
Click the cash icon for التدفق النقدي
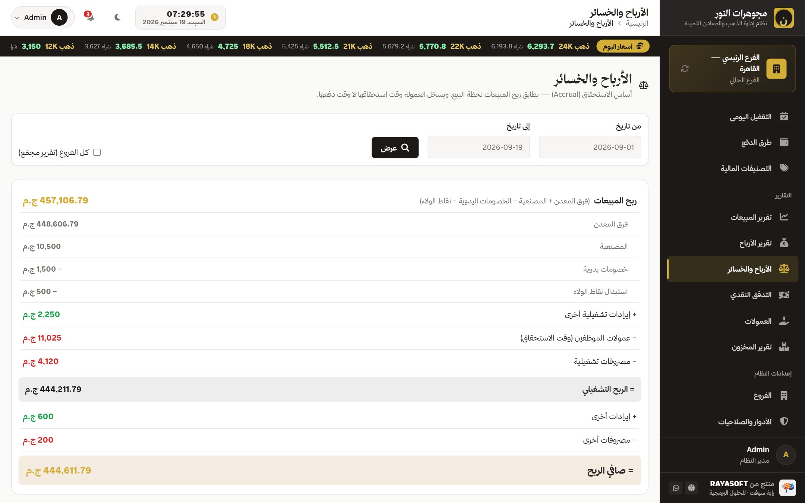[x=784, y=295]
